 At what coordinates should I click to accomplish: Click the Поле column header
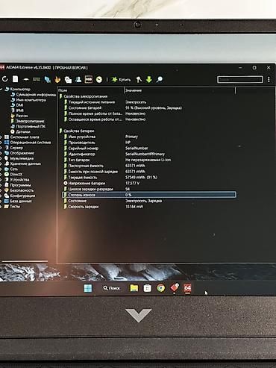(x=90, y=90)
